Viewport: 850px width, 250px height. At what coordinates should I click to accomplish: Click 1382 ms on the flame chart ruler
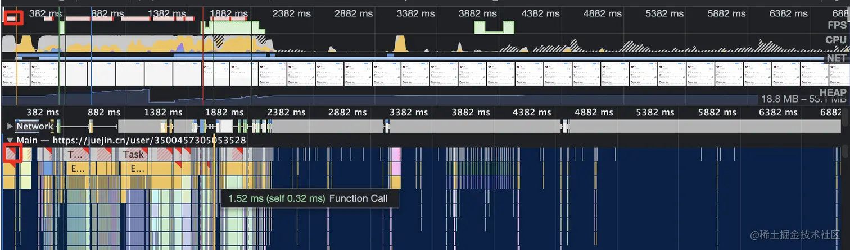click(164, 112)
